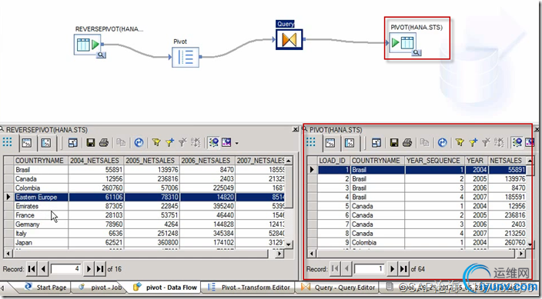Screen dimensions: 542x299
Task: Remove filter in REVERSEPIVOT toolbar
Action: point(182,143)
